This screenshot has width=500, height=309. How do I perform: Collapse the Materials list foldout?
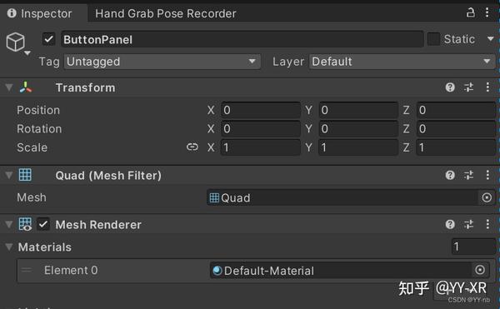tap(9, 247)
